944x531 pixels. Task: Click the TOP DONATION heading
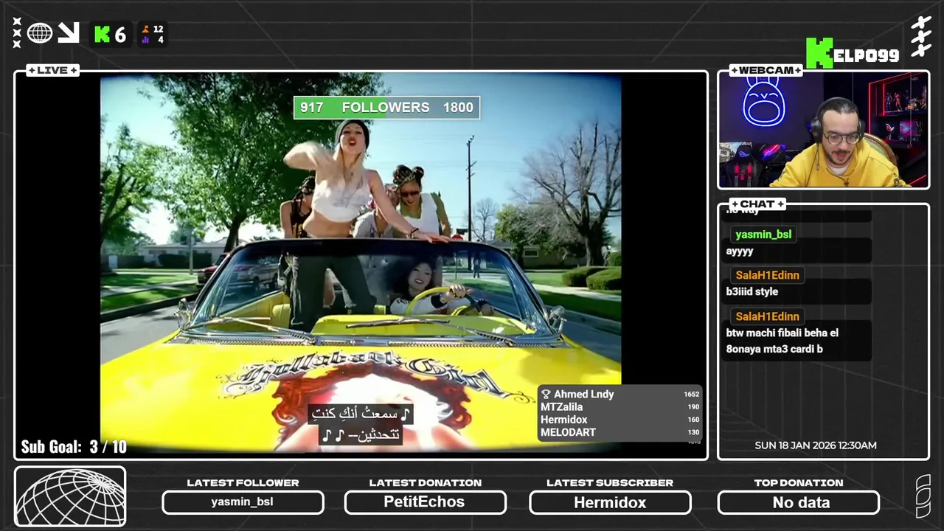point(799,483)
